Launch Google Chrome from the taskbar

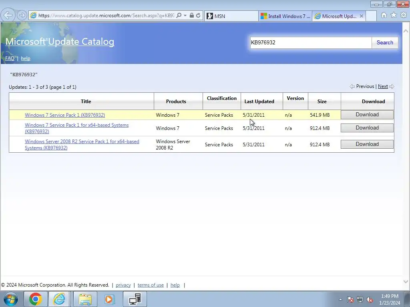(x=36, y=299)
